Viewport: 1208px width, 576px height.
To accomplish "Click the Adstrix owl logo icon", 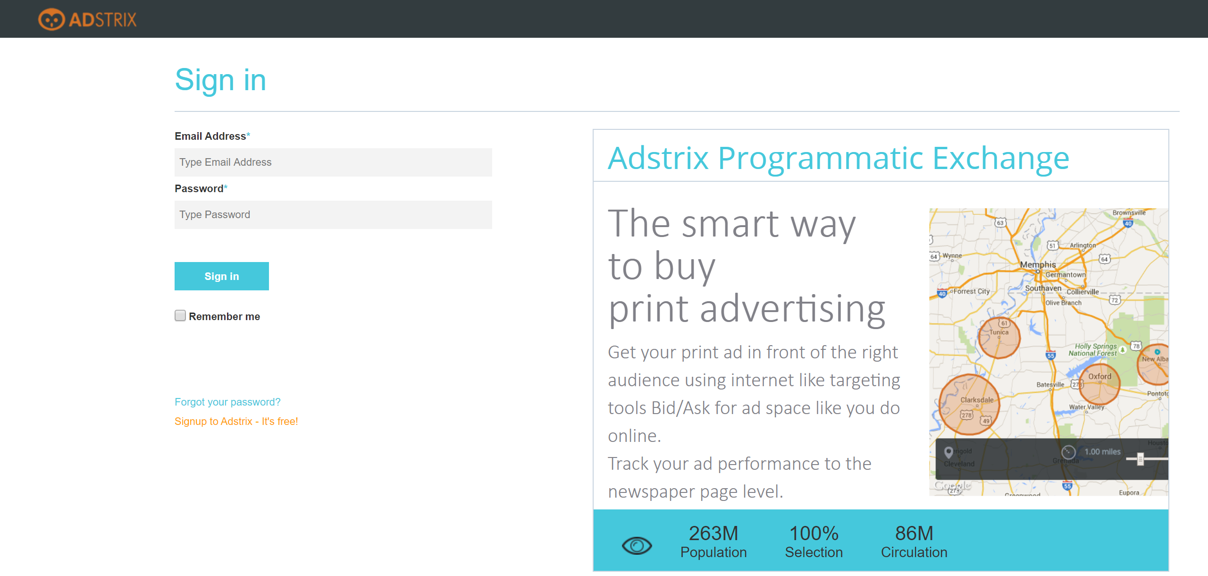I will point(51,19).
